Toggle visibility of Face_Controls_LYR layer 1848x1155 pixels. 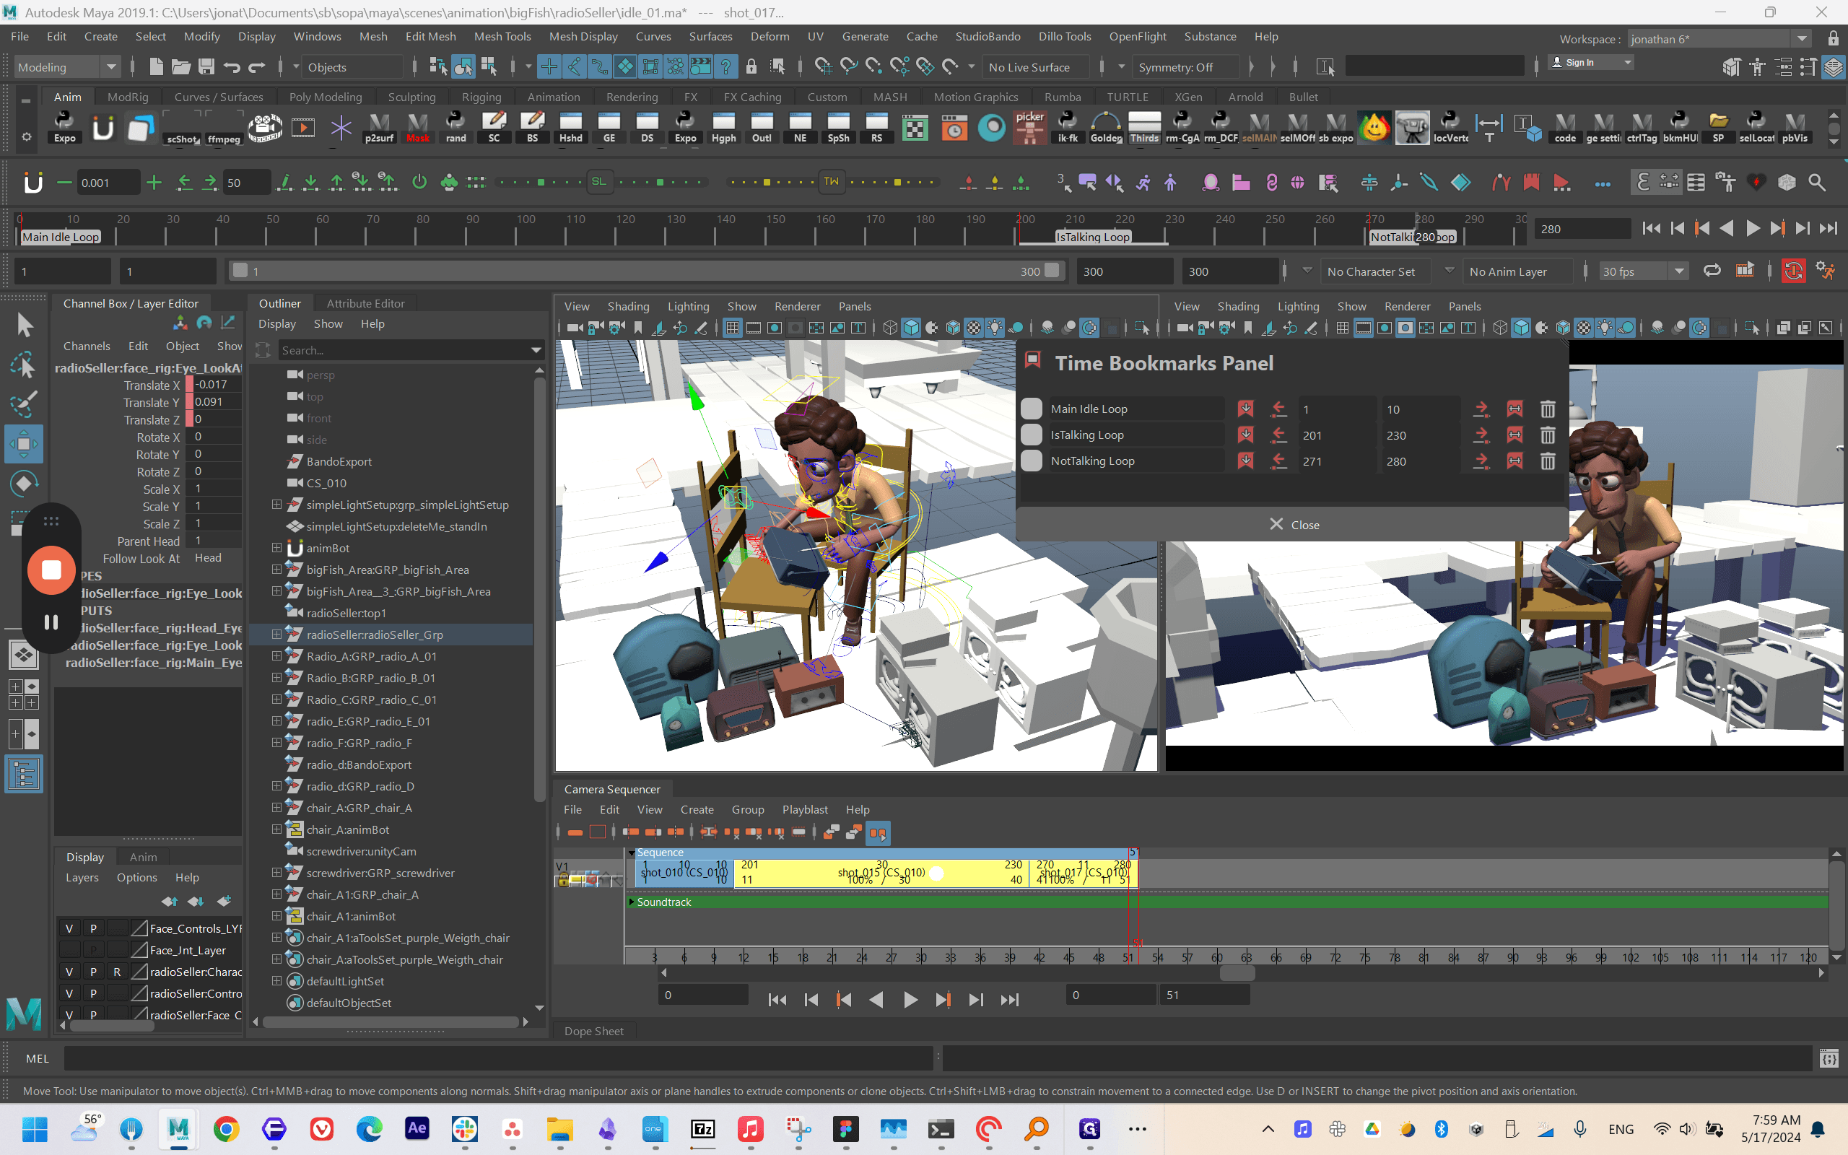[69, 928]
